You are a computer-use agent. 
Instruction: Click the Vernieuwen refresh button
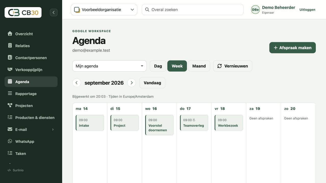pos(233,66)
